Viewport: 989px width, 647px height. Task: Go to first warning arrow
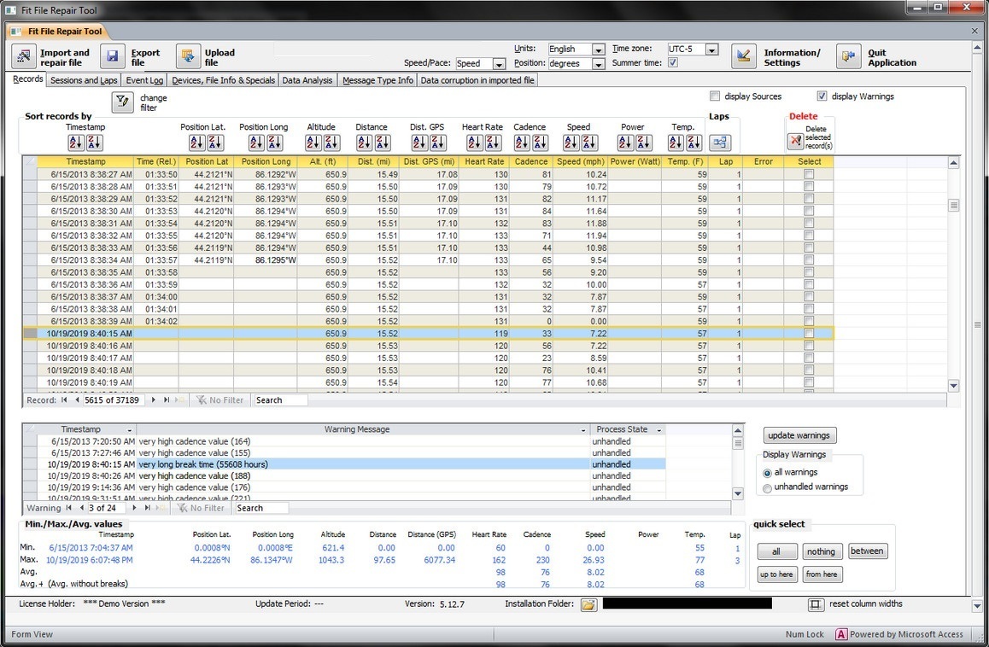[68, 508]
